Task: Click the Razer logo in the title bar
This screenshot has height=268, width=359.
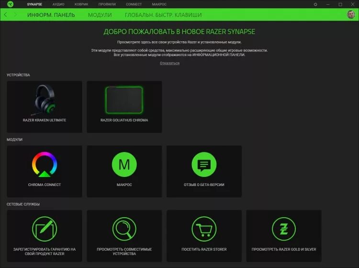Action: point(11,4)
